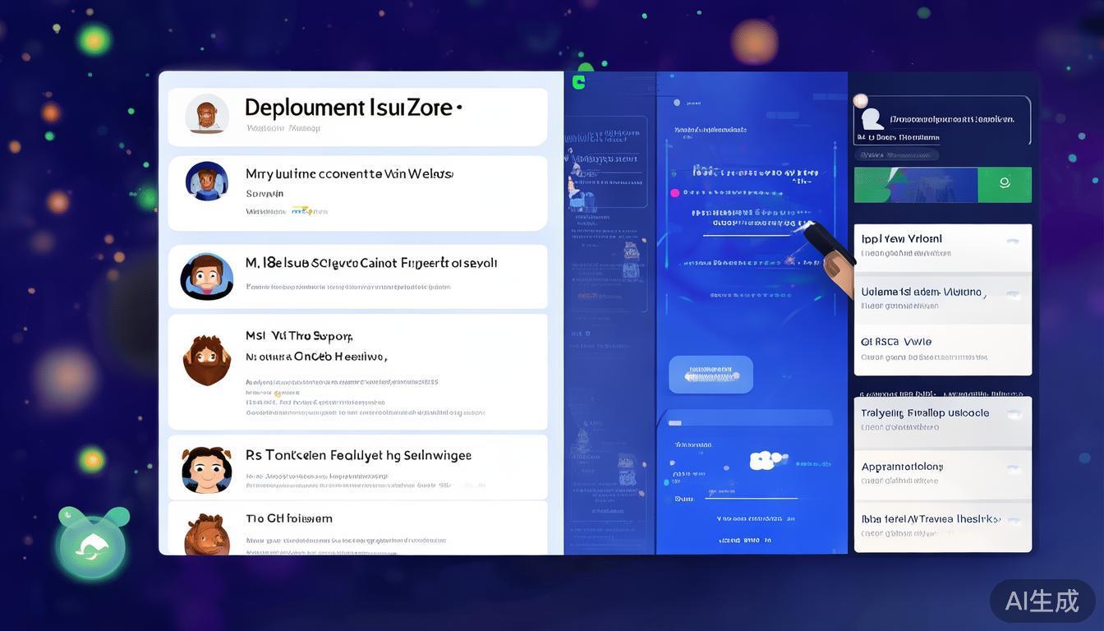Open the Rs Tontcelen Fealyet card title
This screenshot has height=631, width=1104.
[358, 454]
